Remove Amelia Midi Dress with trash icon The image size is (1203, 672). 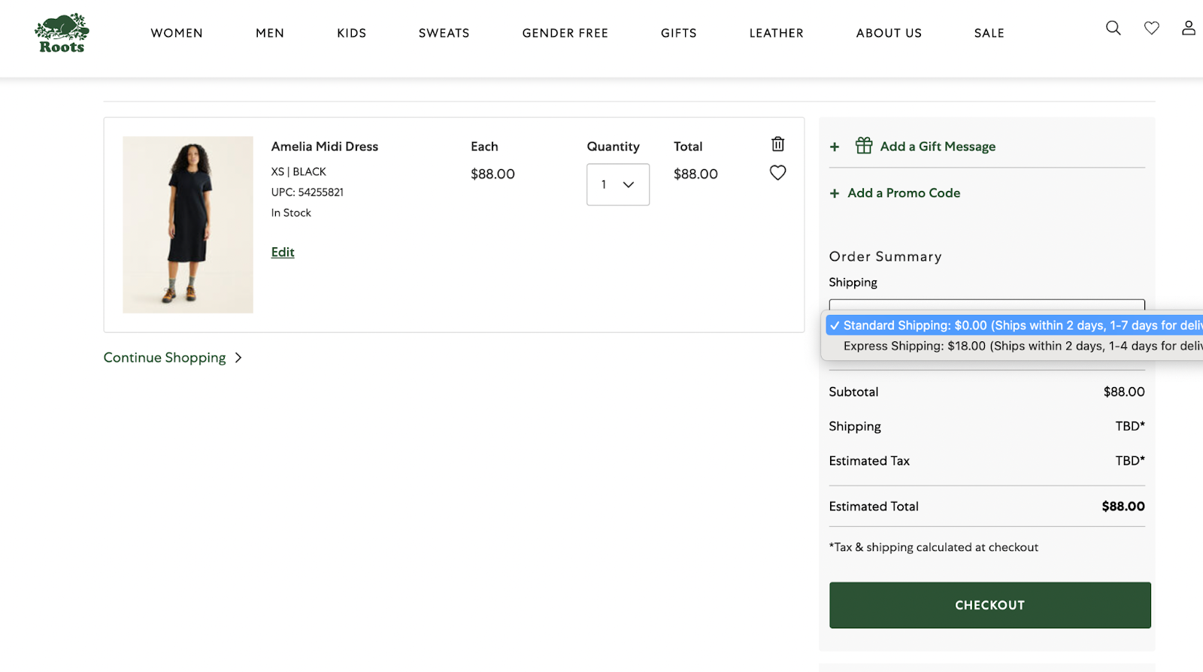pos(777,144)
